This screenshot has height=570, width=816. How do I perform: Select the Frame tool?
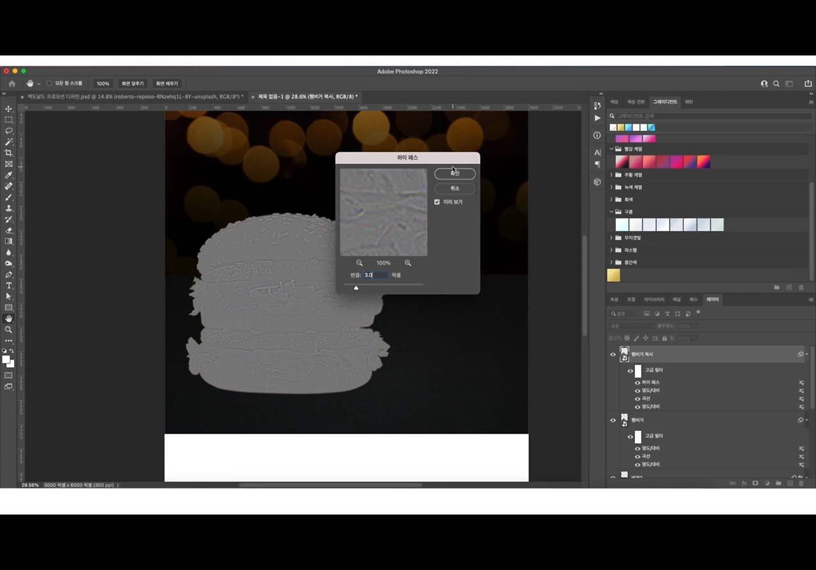click(x=9, y=164)
